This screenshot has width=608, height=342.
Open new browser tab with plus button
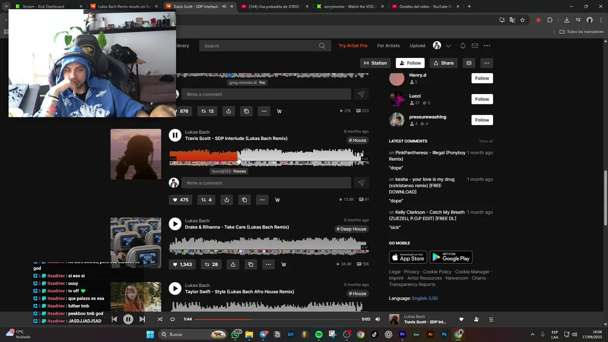469,7
